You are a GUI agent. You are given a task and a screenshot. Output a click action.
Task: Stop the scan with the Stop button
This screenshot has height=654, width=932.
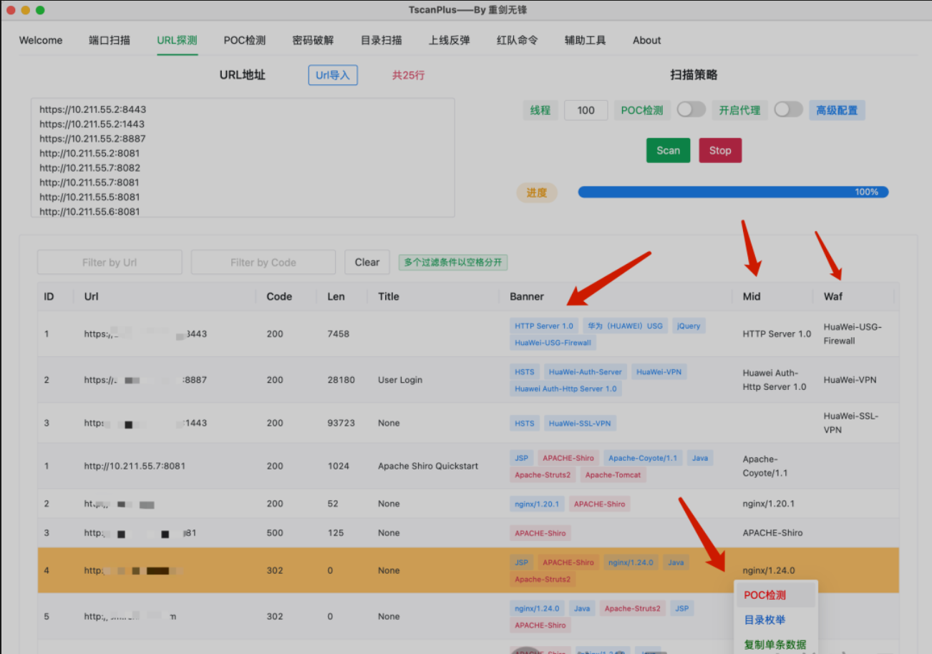[x=720, y=150]
